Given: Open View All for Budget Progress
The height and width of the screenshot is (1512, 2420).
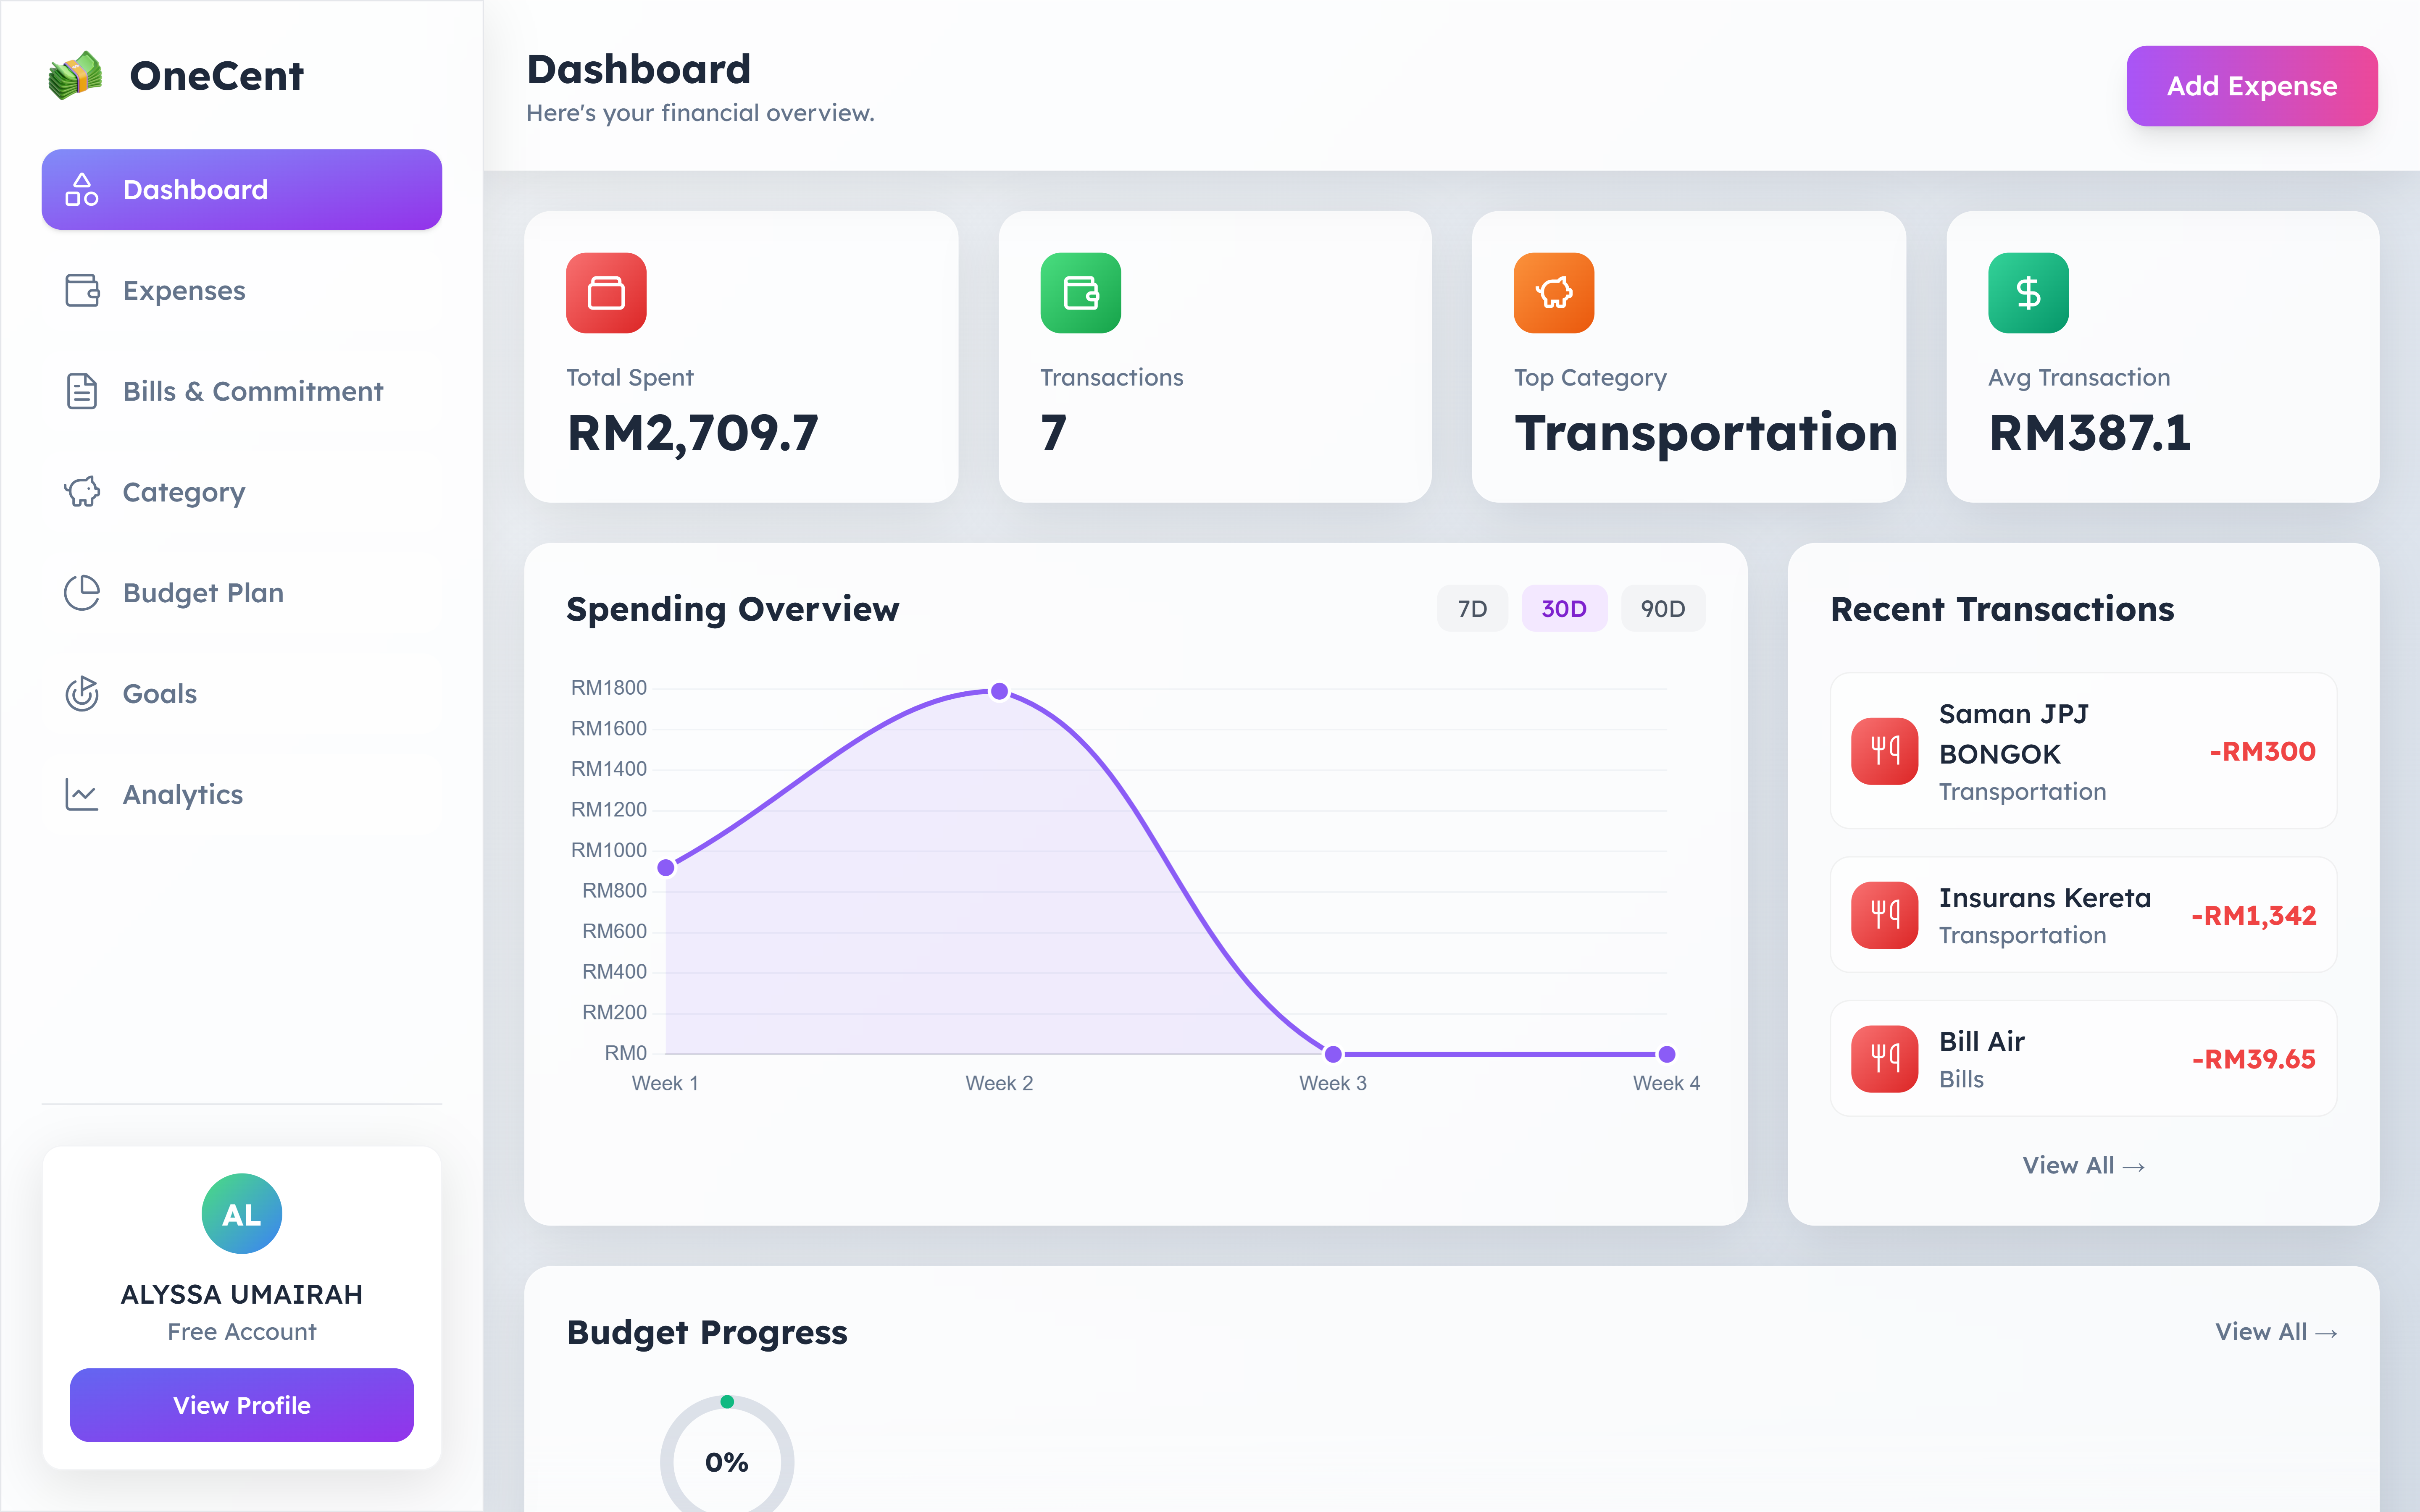Looking at the screenshot, I should [2276, 1332].
